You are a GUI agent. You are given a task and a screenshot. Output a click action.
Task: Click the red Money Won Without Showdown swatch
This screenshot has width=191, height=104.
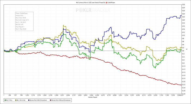[x=50, y=100]
